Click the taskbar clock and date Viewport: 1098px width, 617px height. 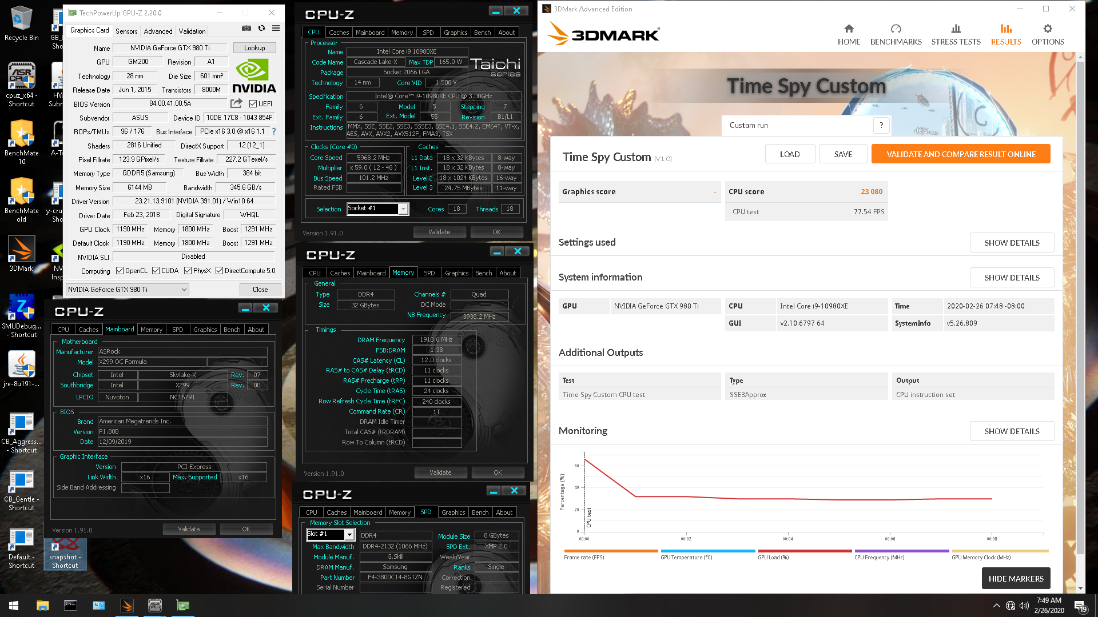1049,606
